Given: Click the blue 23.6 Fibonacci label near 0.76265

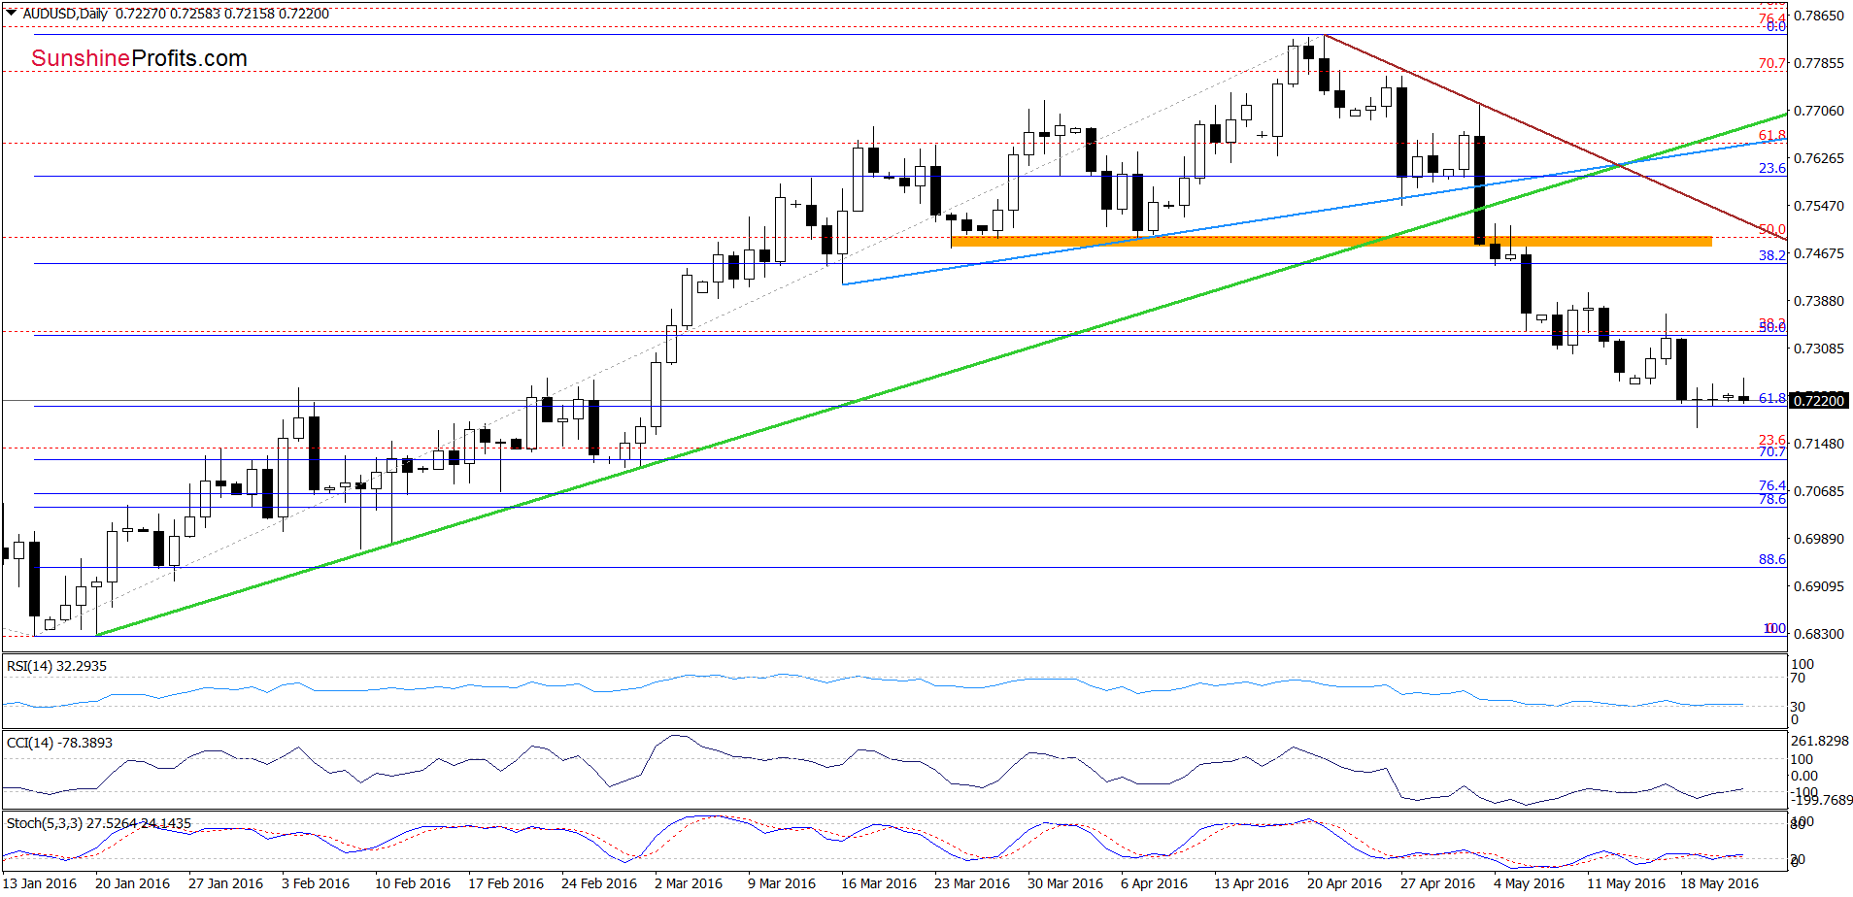Looking at the screenshot, I should (x=1772, y=168).
